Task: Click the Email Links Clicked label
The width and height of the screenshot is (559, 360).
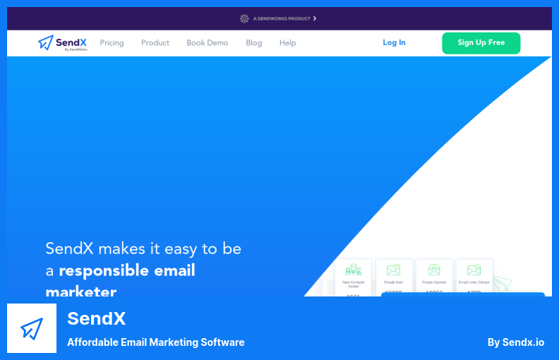Action: pyautogui.click(x=474, y=282)
